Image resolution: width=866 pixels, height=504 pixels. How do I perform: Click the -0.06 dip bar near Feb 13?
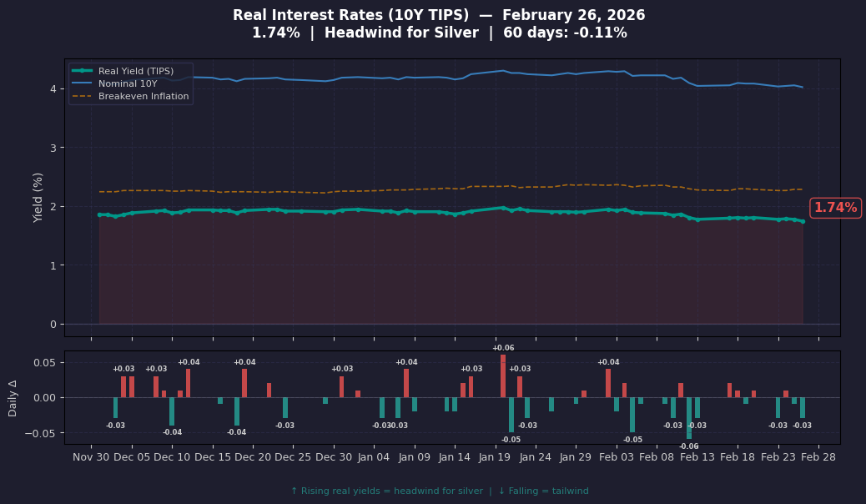(690, 417)
